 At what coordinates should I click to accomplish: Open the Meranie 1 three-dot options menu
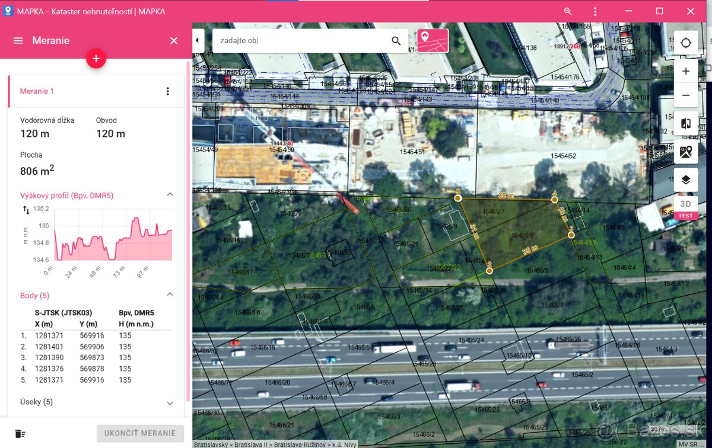click(167, 91)
